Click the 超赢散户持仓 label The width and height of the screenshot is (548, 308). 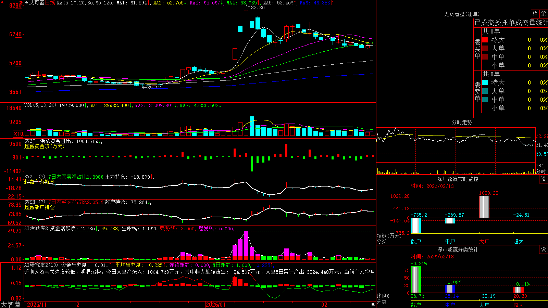pos(39,207)
